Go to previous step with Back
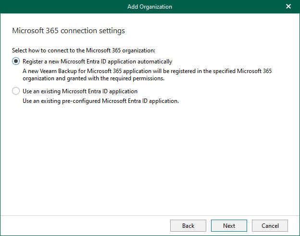Image resolution: width=300 pixels, height=236 pixels. pyautogui.click(x=188, y=225)
